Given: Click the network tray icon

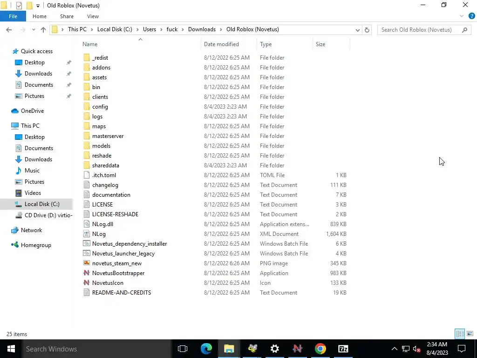Looking at the screenshot, I should coord(406,349).
